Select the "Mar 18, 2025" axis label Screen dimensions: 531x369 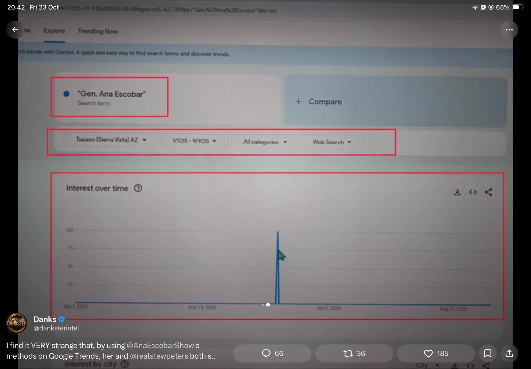(x=202, y=307)
